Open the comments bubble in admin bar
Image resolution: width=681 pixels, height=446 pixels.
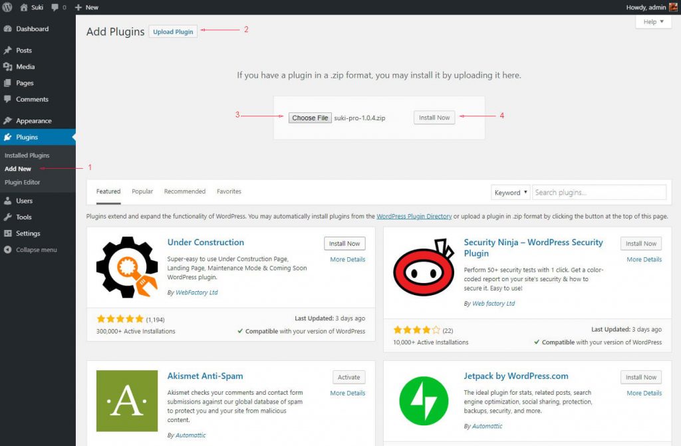pos(55,7)
